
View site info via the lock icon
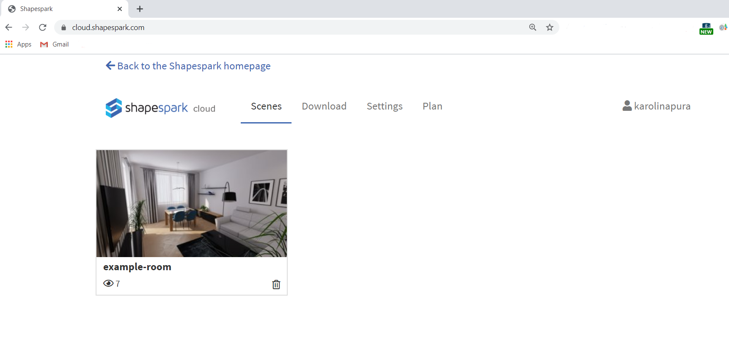[x=64, y=27]
